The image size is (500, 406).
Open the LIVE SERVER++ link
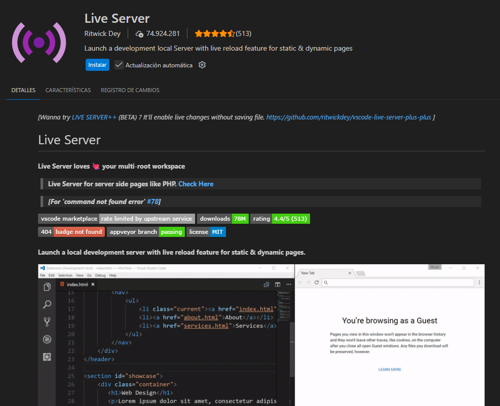tap(94, 117)
